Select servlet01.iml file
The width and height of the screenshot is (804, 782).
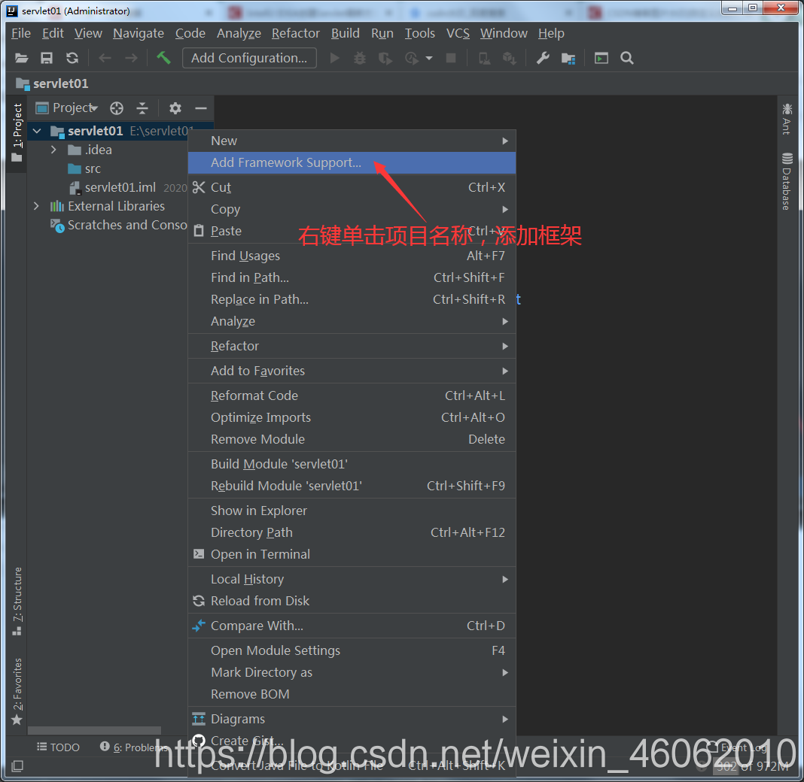coord(120,187)
